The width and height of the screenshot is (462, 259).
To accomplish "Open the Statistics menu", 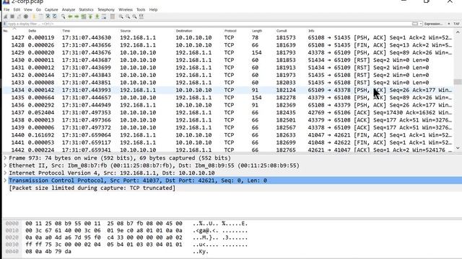I will click(86, 9).
